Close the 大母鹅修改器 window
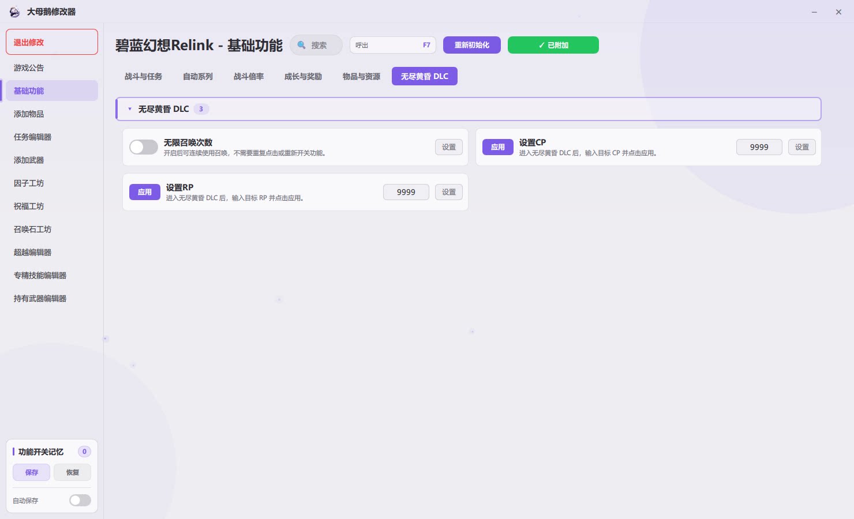This screenshot has height=519, width=854. pyautogui.click(x=838, y=12)
